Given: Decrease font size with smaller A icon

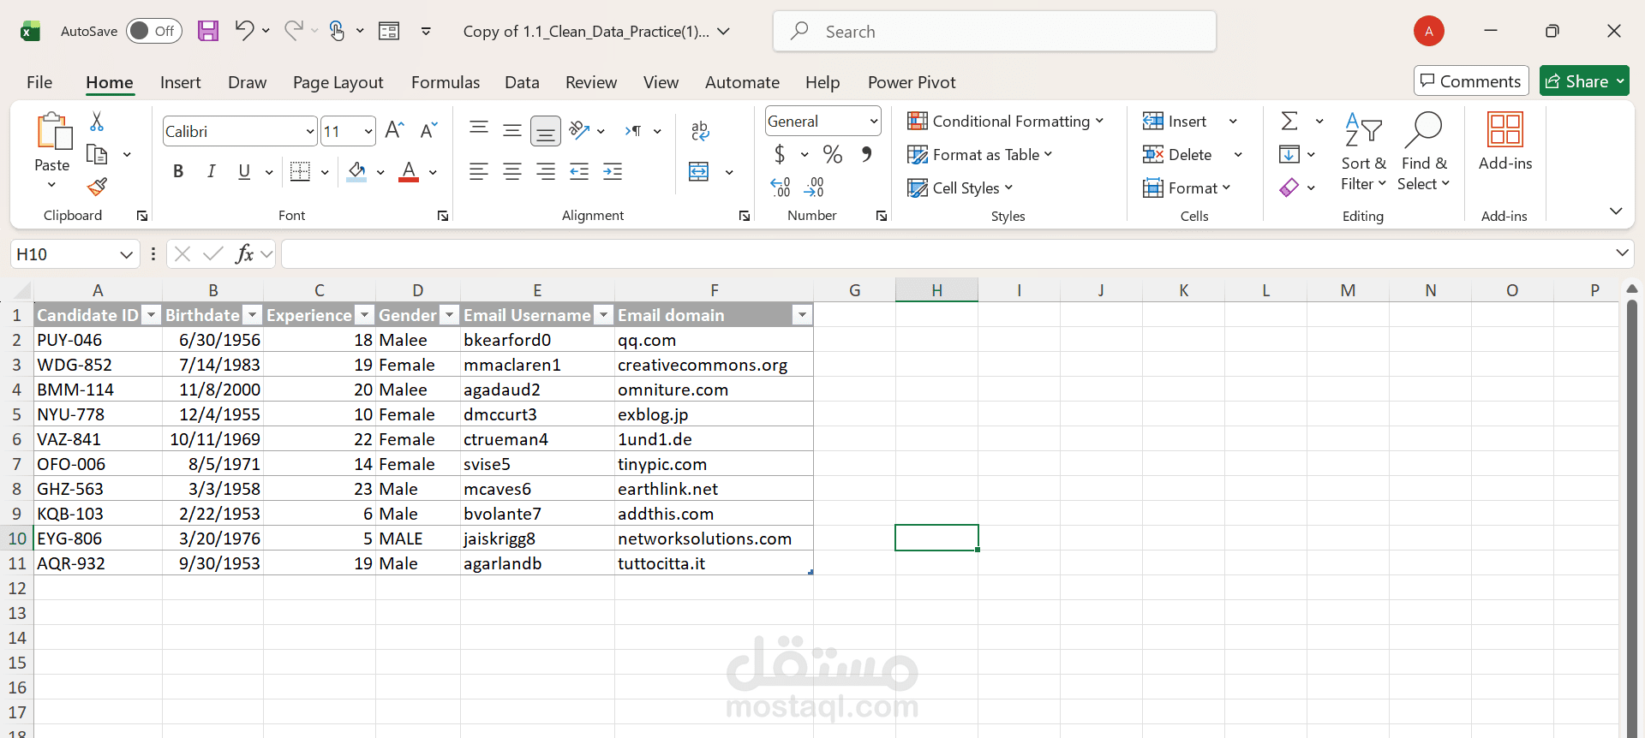Looking at the screenshot, I should (x=428, y=130).
